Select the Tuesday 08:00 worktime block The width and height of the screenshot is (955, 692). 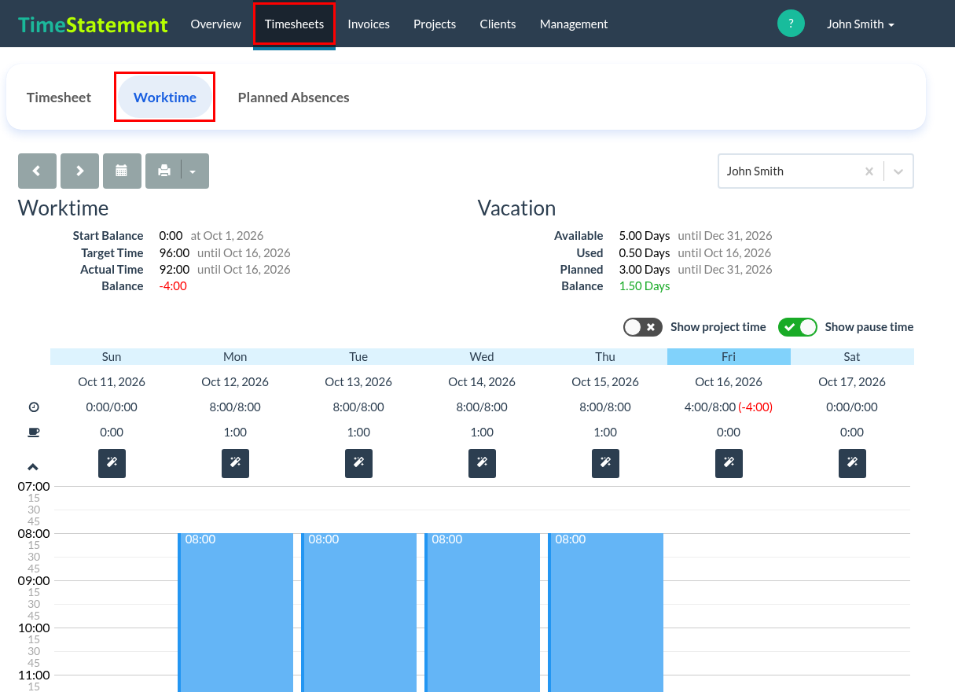coord(358,613)
